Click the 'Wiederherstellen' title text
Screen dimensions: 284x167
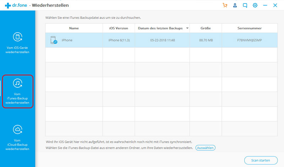(50, 5)
